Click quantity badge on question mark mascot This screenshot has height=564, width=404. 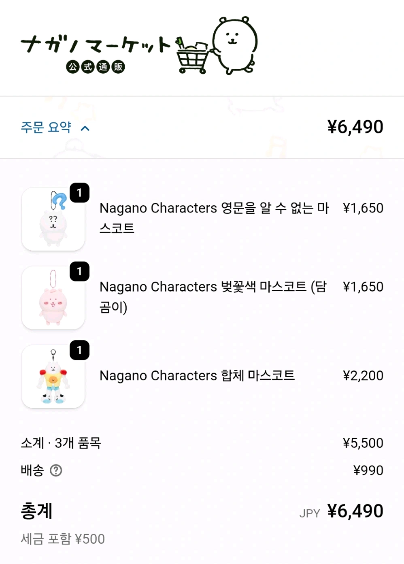coord(79,193)
